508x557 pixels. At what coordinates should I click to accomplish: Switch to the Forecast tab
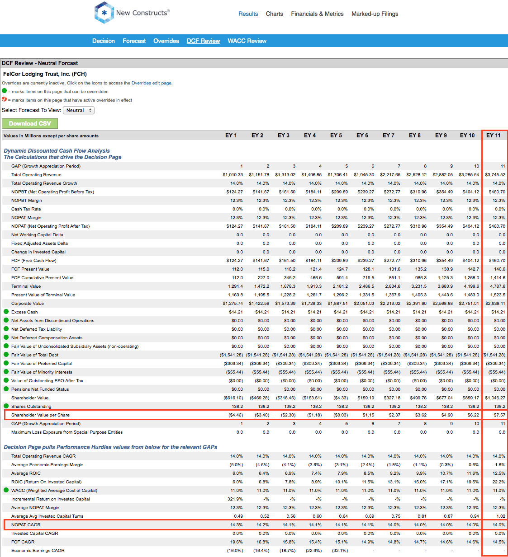(134, 41)
